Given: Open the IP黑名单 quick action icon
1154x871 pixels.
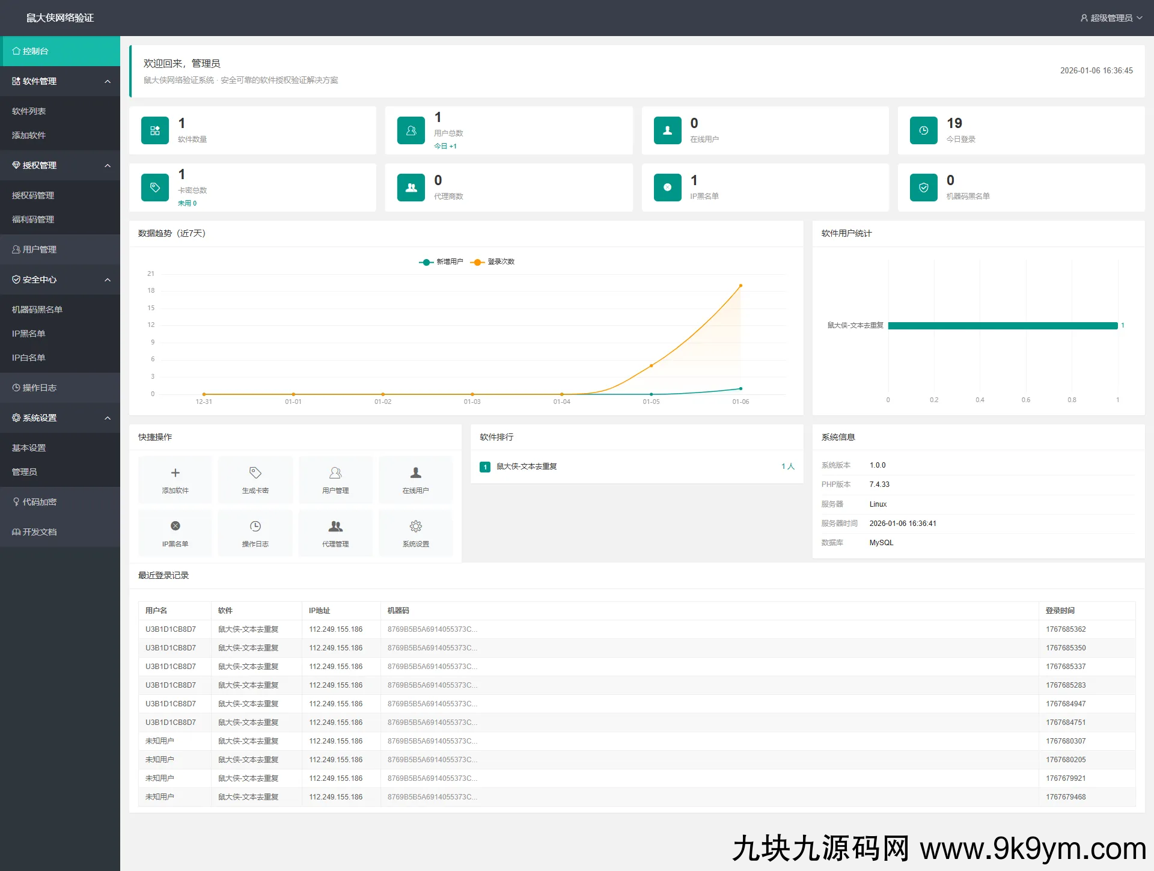Looking at the screenshot, I should (x=175, y=526).
